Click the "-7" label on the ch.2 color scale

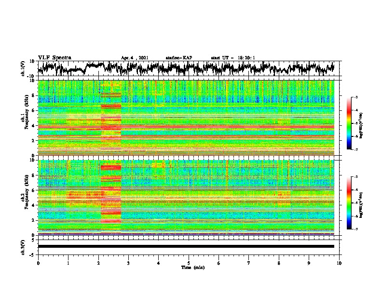pyautogui.click(x=356, y=229)
